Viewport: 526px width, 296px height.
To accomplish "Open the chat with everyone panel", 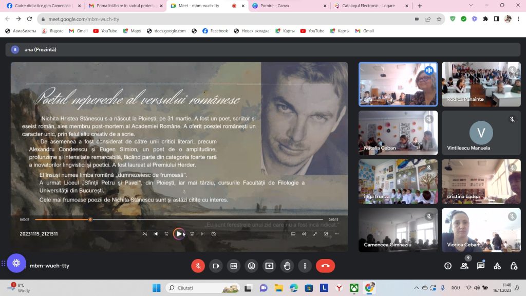I will coord(481,266).
